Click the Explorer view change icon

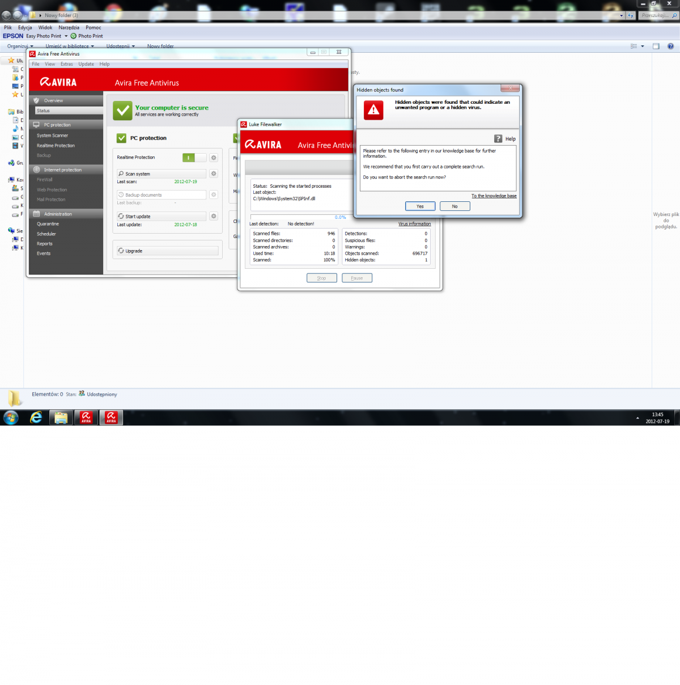pyautogui.click(x=634, y=46)
